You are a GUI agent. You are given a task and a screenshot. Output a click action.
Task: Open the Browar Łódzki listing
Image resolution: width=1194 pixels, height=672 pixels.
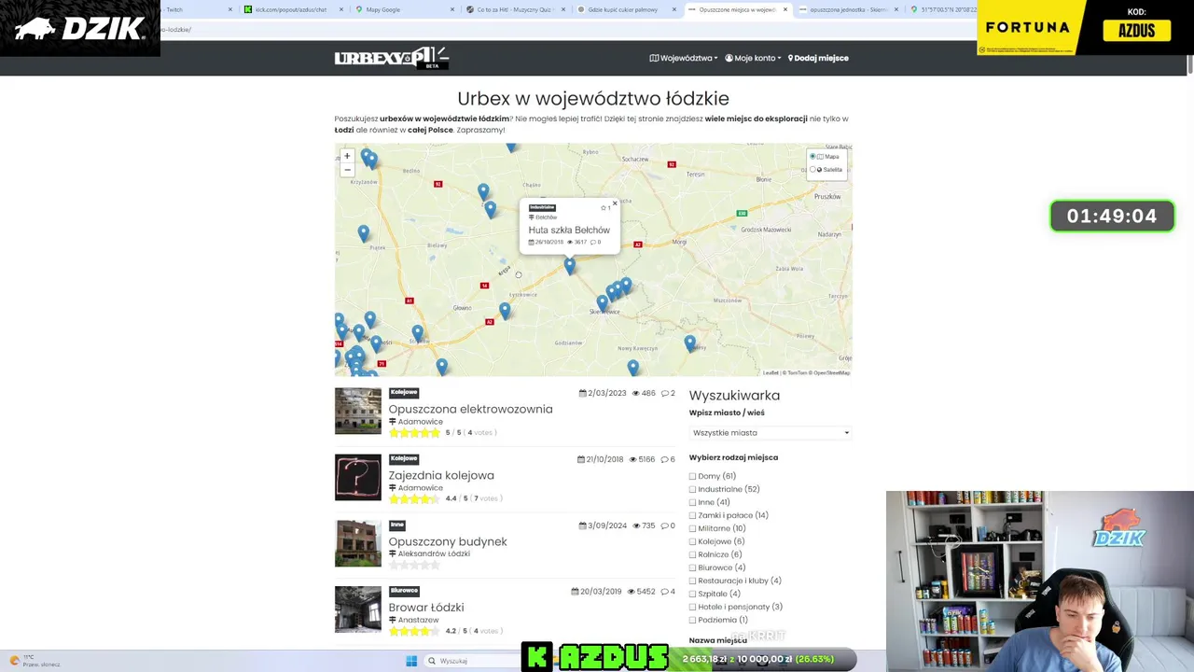(x=426, y=608)
